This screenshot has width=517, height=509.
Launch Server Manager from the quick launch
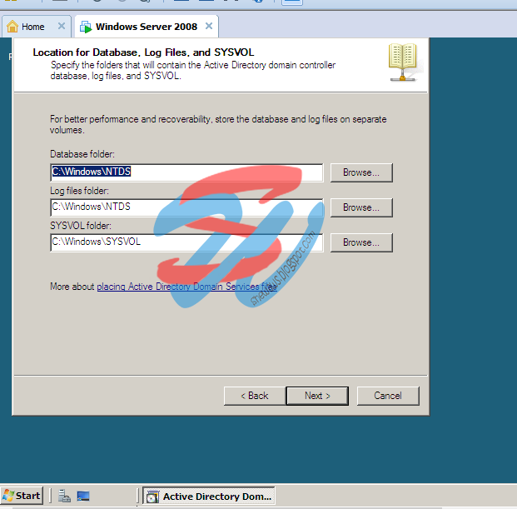click(x=64, y=497)
